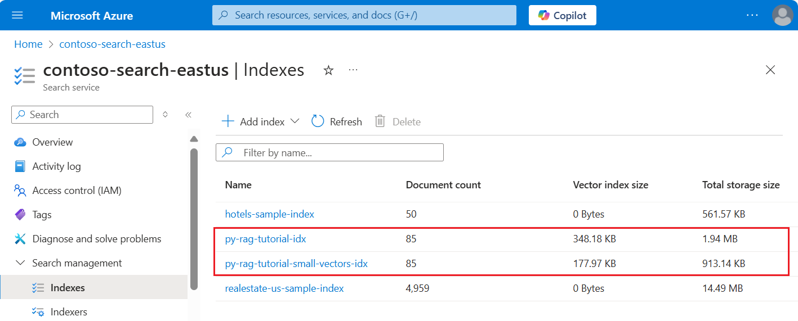The height and width of the screenshot is (321, 798).
Task: Open py-rag-tutorial-small-vectors-idx index
Action: (x=296, y=263)
